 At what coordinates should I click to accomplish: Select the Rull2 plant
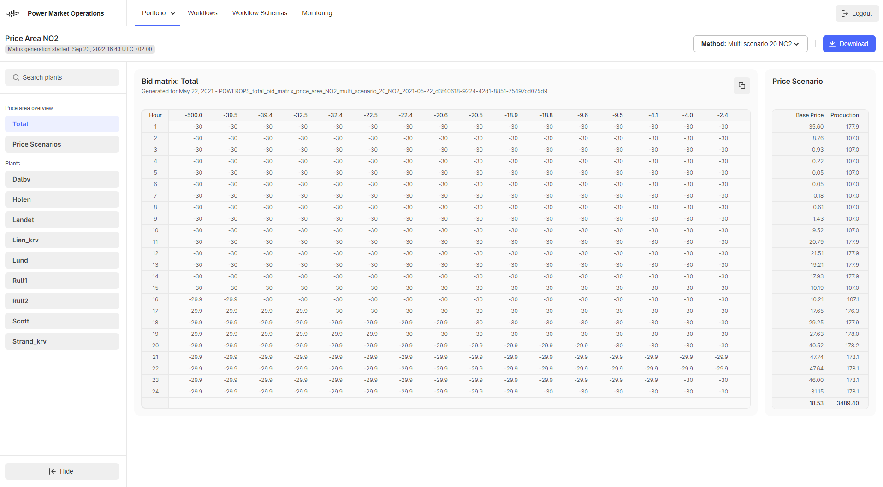[x=62, y=301]
